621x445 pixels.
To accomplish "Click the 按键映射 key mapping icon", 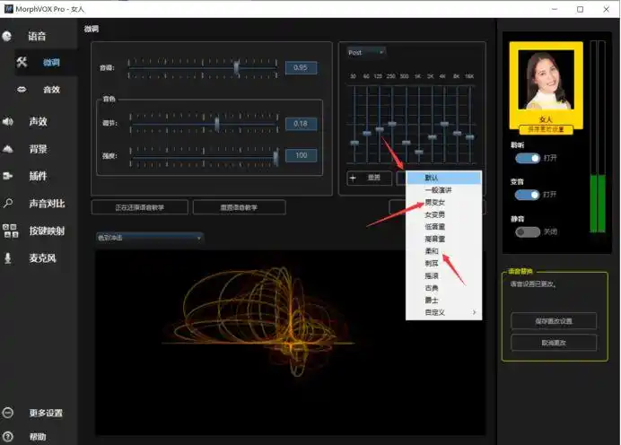I will coord(8,231).
